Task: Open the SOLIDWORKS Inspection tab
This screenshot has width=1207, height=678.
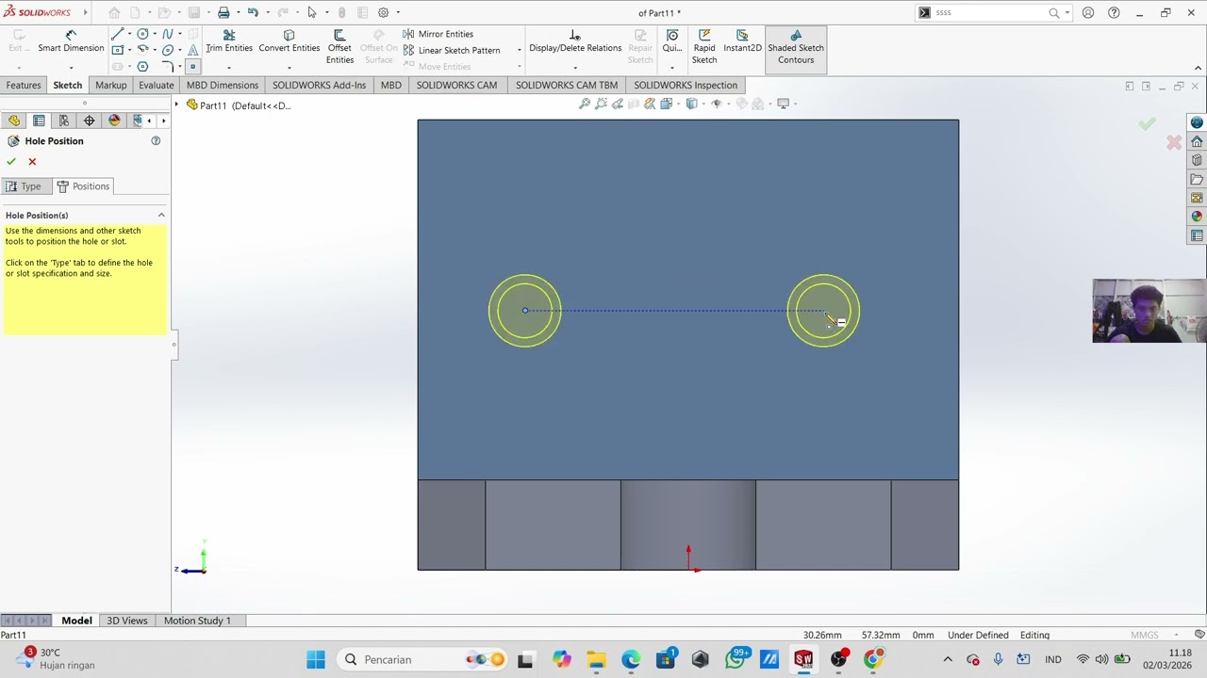Action: 686,85
